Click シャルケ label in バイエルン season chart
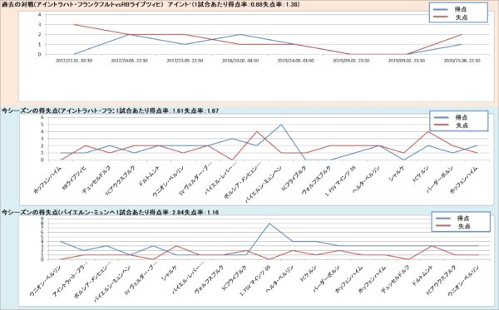The width and height of the screenshot is (499, 310). coord(170,273)
